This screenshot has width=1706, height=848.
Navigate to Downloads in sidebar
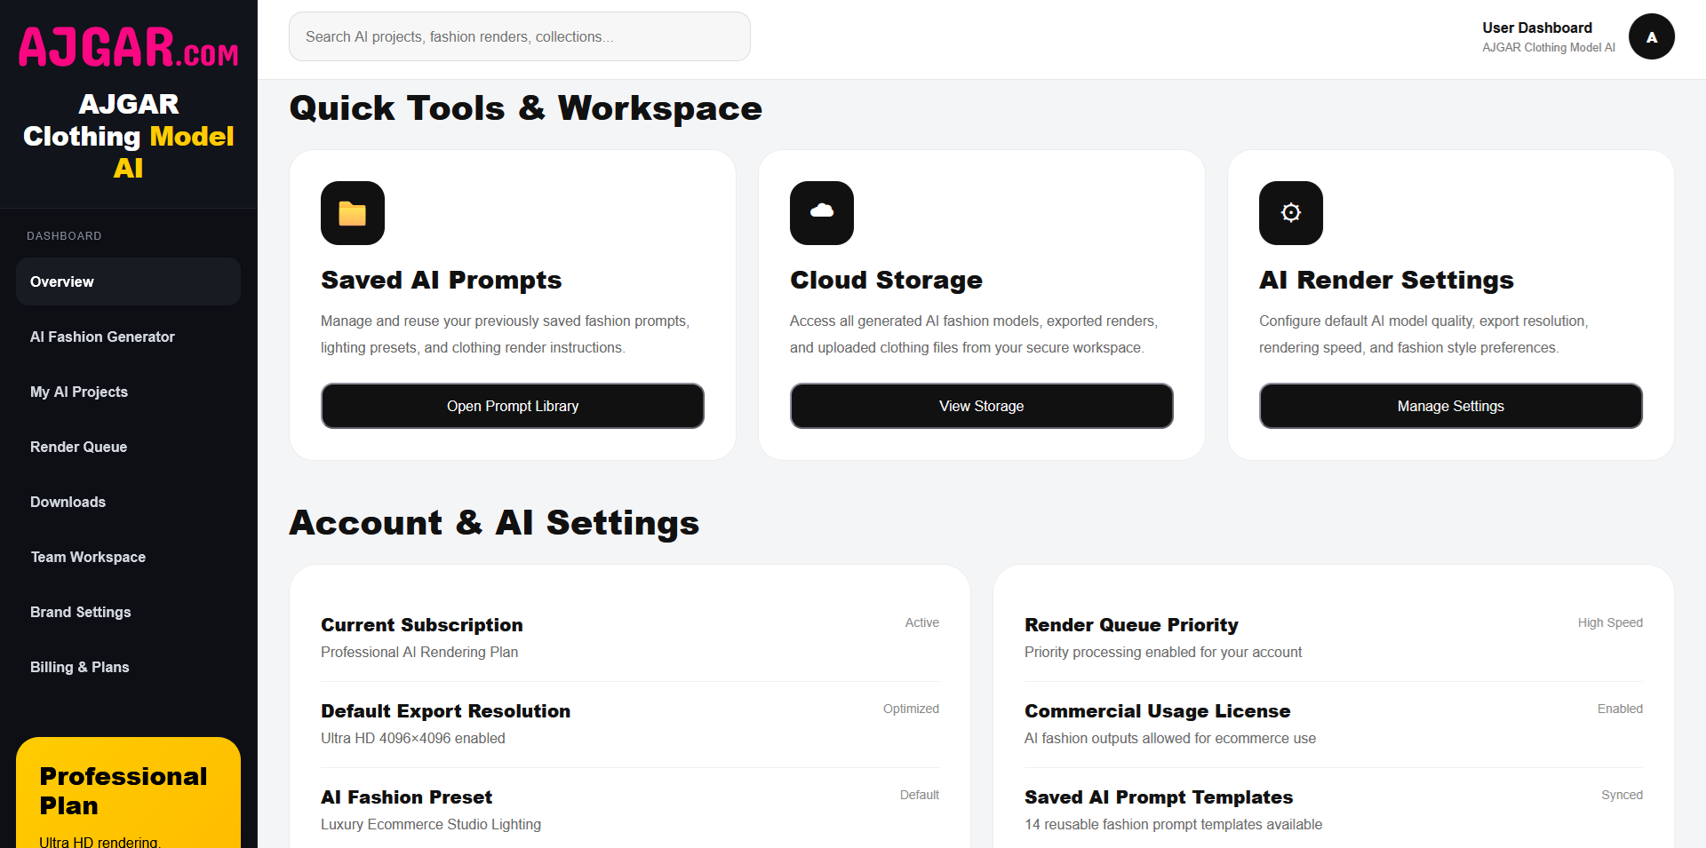pos(128,502)
